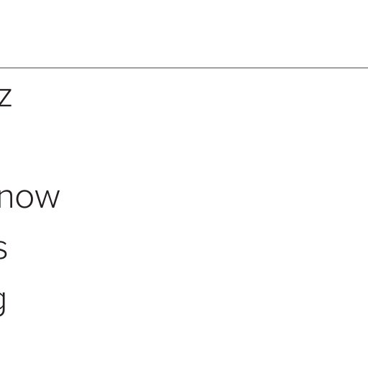
Task: Click the horizontal divider line above the list
Action: (184, 68)
